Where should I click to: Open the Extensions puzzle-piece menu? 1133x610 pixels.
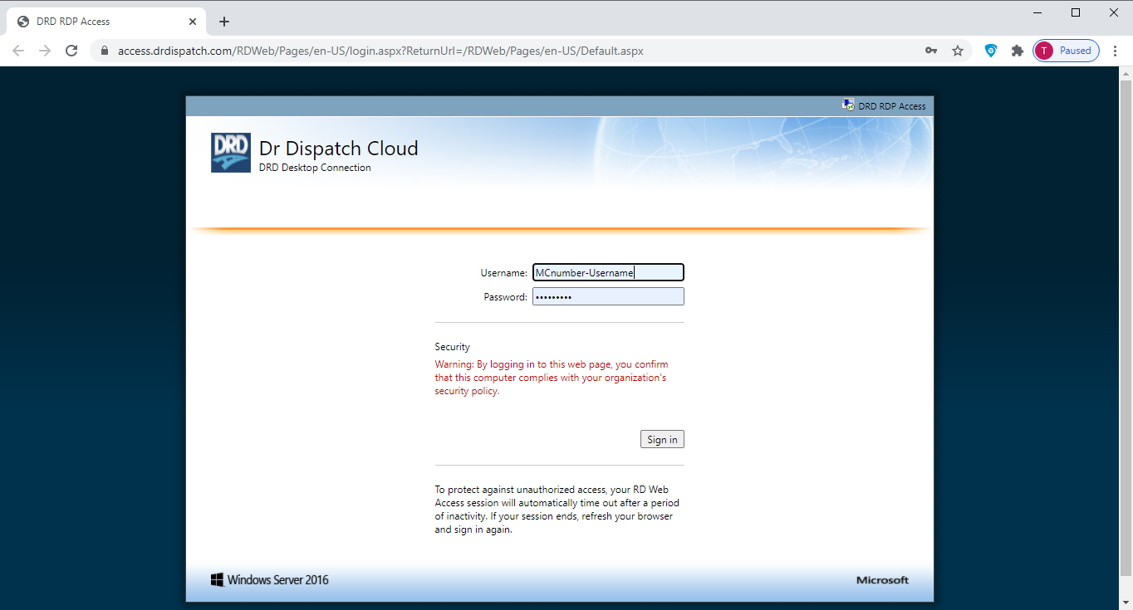coord(1017,51)
